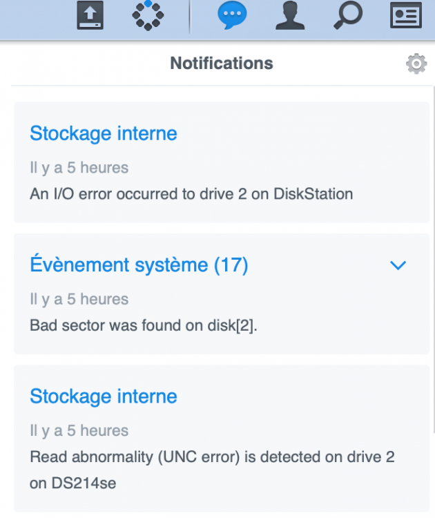Open Stockage interne title above UNC error
This screenshot has height=518, width=435.
[104, 396]
